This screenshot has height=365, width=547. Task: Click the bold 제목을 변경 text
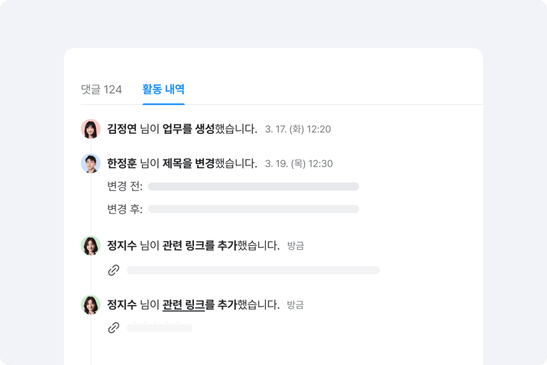[x=189, y=163]
